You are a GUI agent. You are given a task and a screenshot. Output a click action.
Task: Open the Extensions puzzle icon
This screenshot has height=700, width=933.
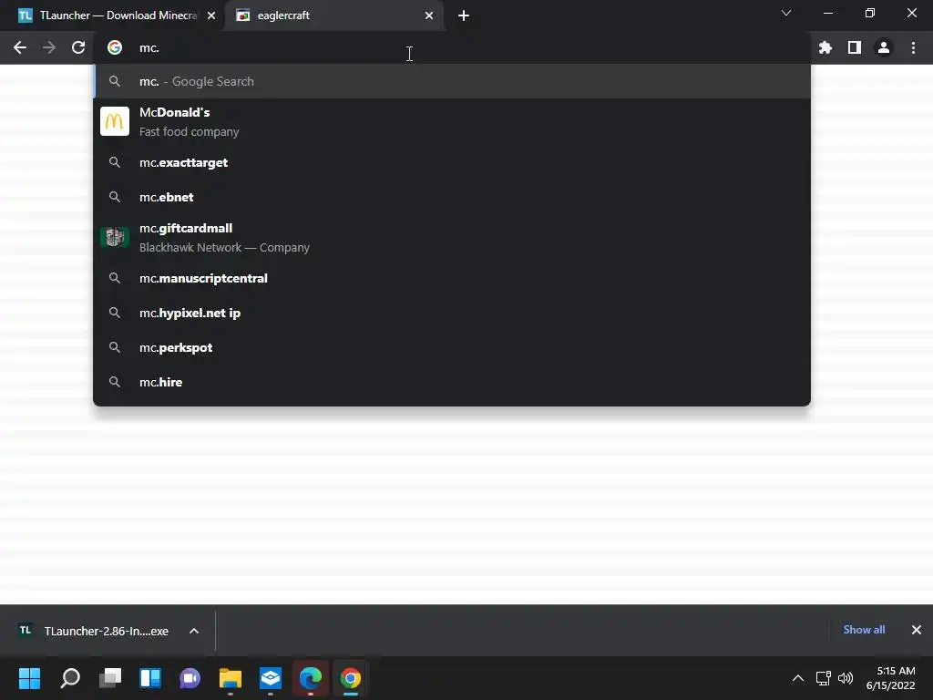point(825,47)
